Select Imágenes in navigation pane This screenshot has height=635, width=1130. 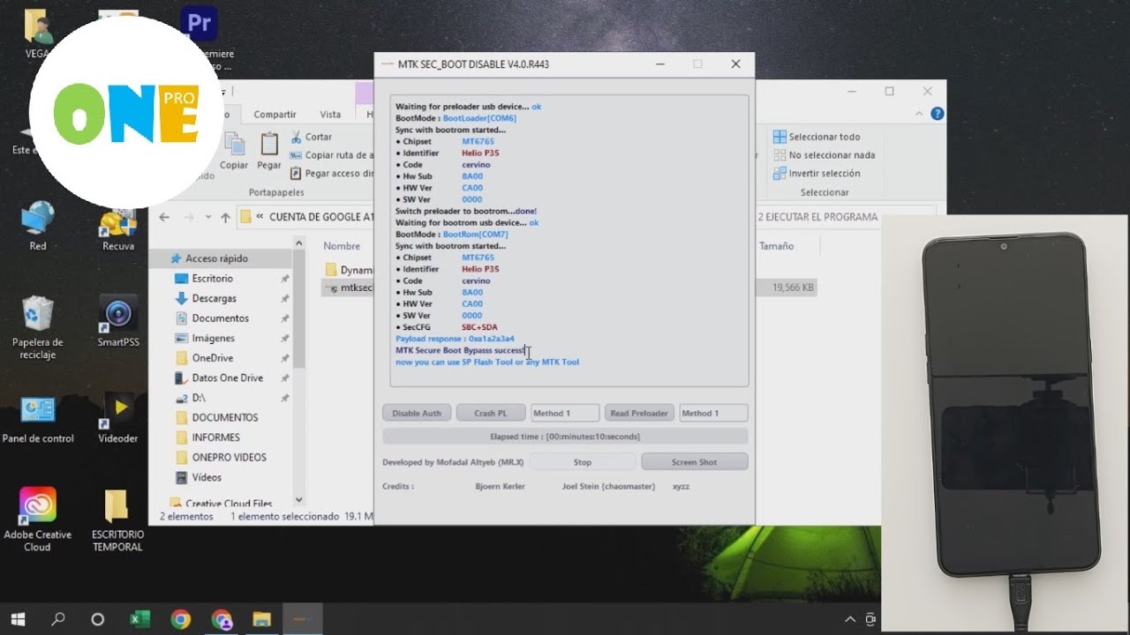click(214, 339)
